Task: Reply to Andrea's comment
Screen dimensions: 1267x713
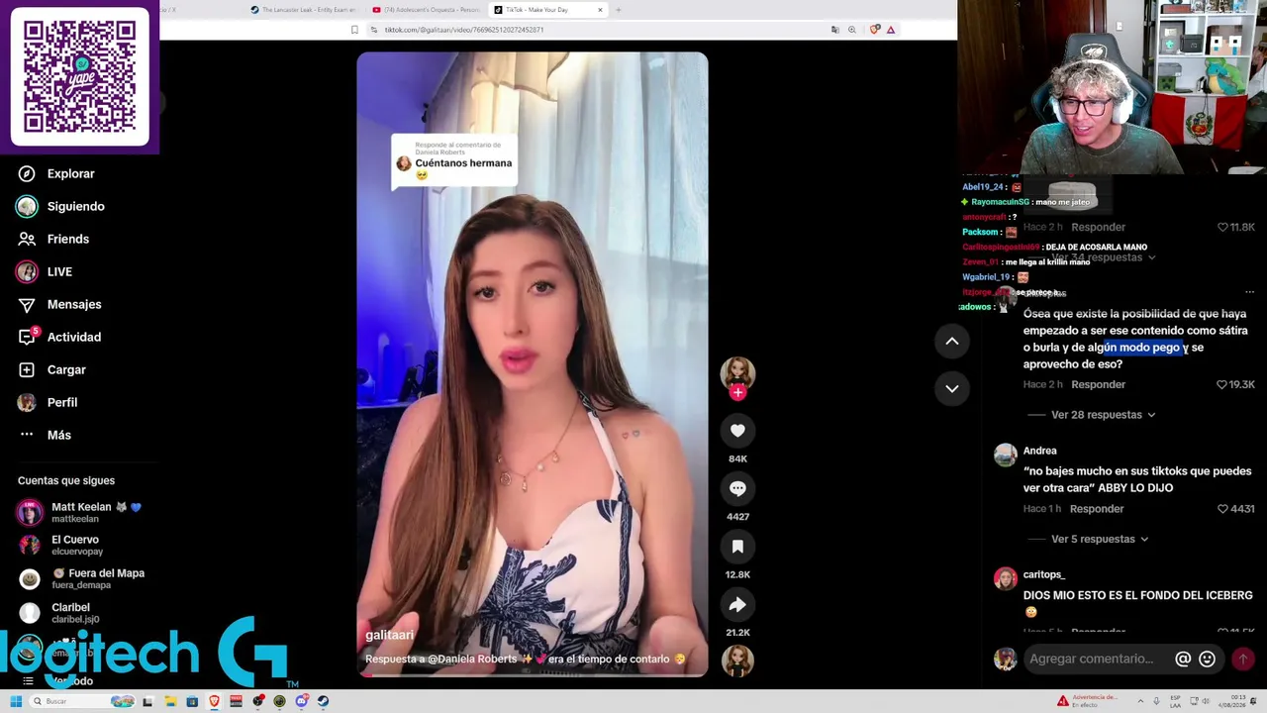Action: (x=1096, y=509)
